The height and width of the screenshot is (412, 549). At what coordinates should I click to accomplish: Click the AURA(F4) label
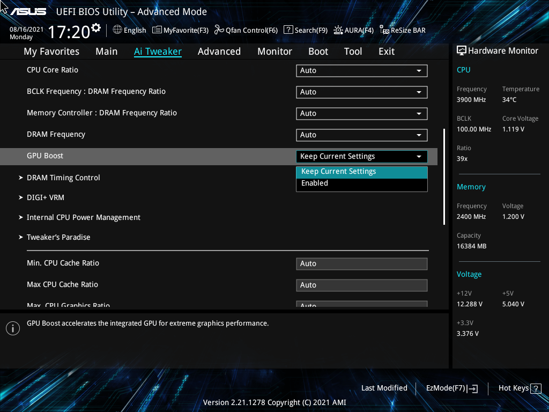click(x=359, y=31)
